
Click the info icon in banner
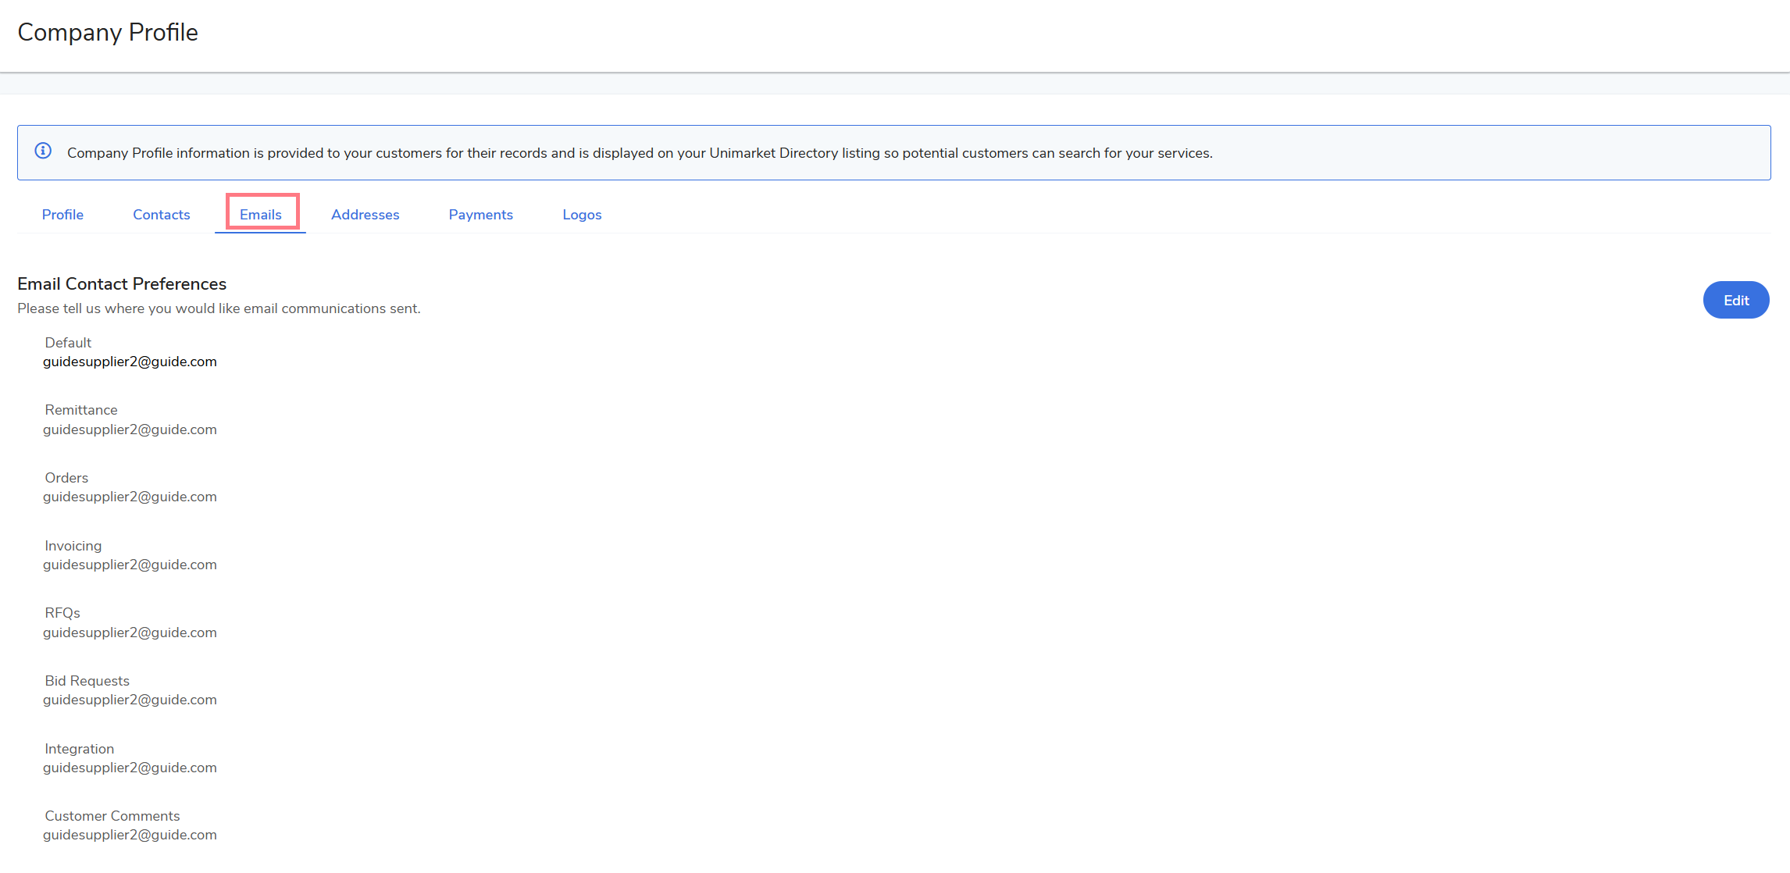pyautogui.click(x=43, y=151)
